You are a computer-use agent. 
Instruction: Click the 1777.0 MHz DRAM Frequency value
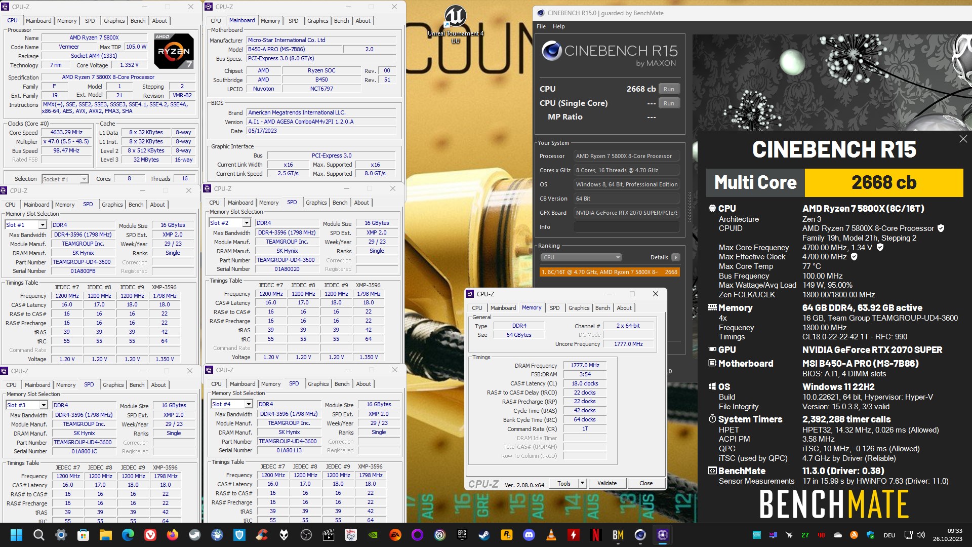585,365
